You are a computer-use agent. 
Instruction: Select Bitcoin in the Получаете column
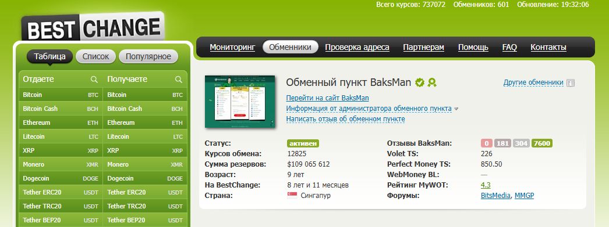point(145,95)
